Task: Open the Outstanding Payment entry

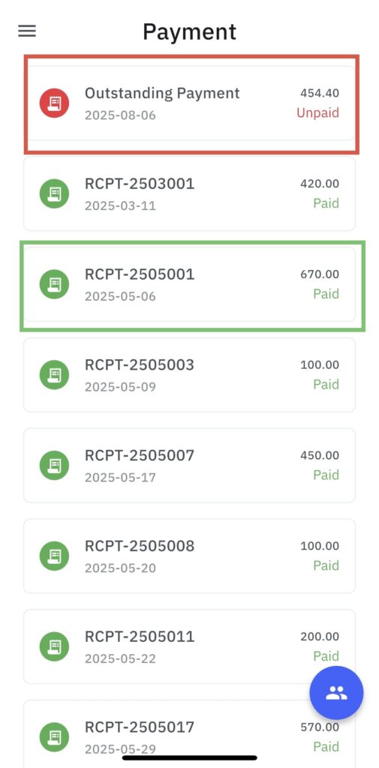Action: (x=190, y=103)
